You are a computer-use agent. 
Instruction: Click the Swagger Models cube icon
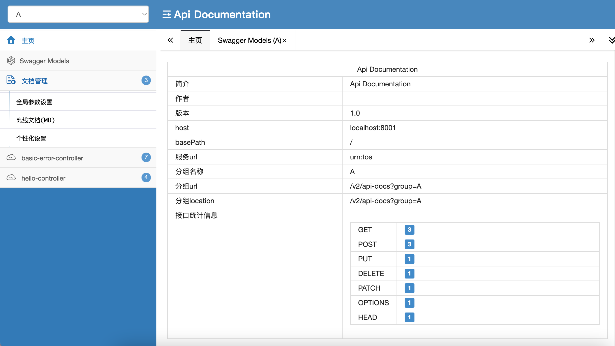pos(11,61)
